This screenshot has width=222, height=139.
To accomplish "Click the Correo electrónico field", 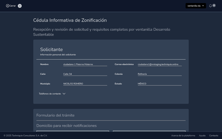I will pos(160,64).
